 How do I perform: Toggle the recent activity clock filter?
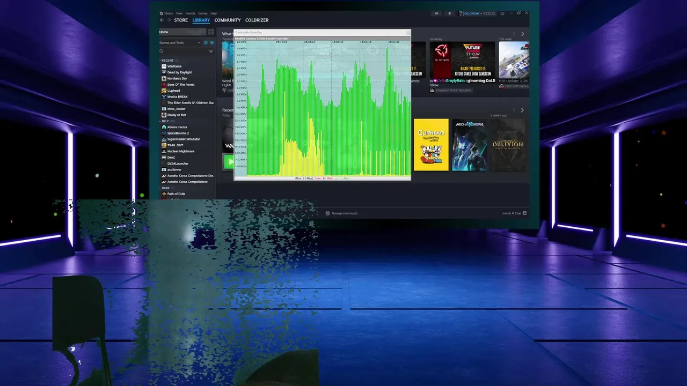(x=206, y=42)
